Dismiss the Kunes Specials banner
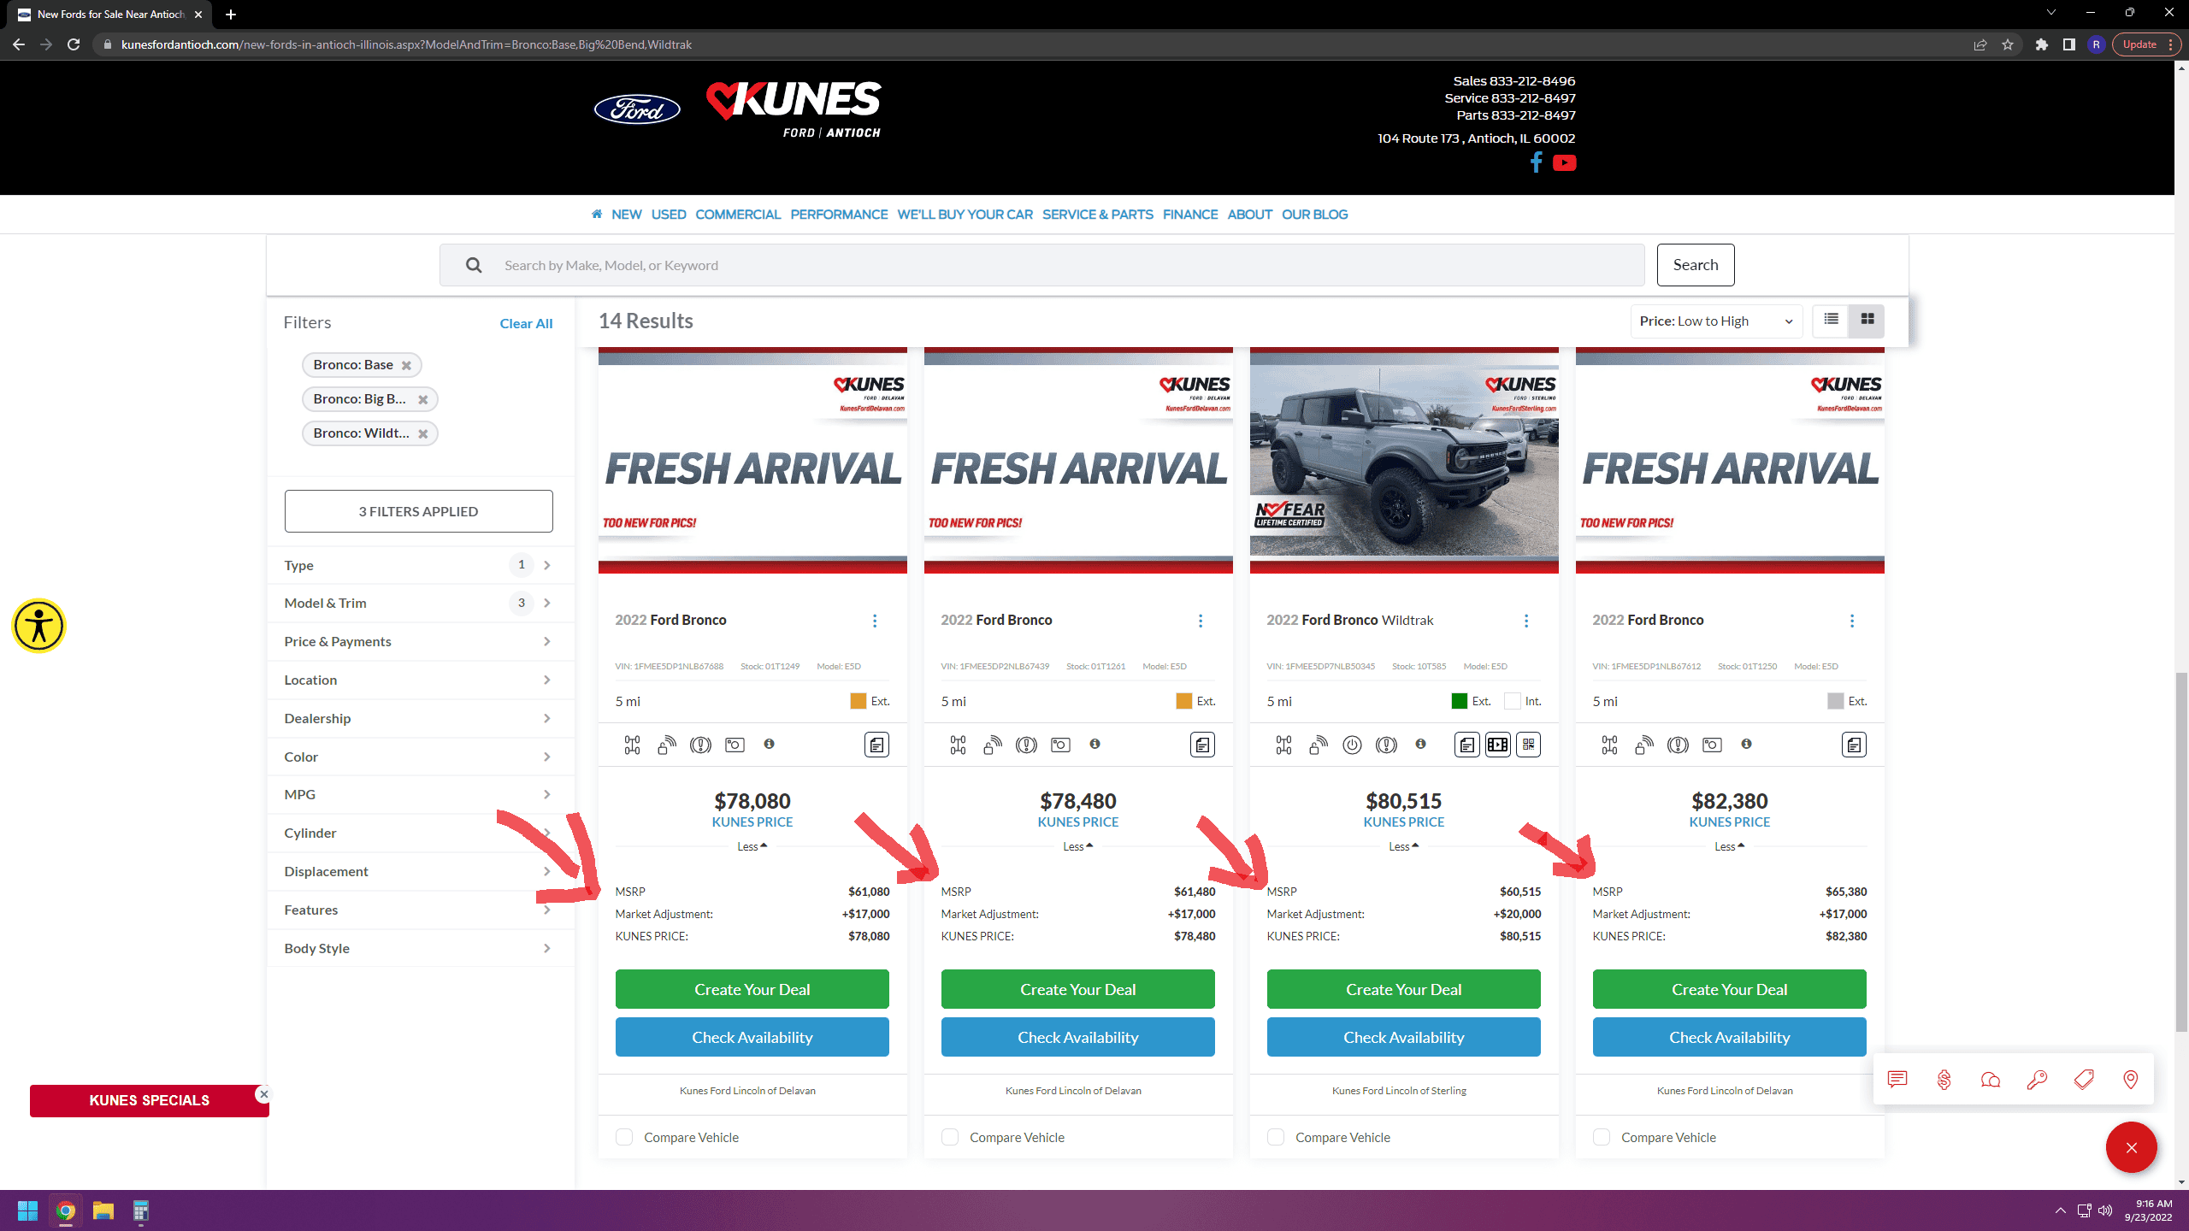Image resolution: width=2189 pixels, height=1231 pixels. [x=264, y=1093]
